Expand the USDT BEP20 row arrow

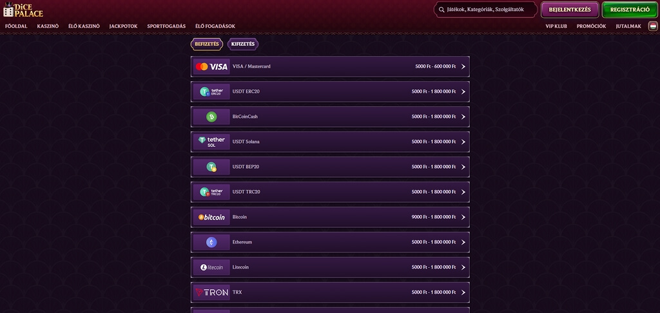(x=463, y=167)
